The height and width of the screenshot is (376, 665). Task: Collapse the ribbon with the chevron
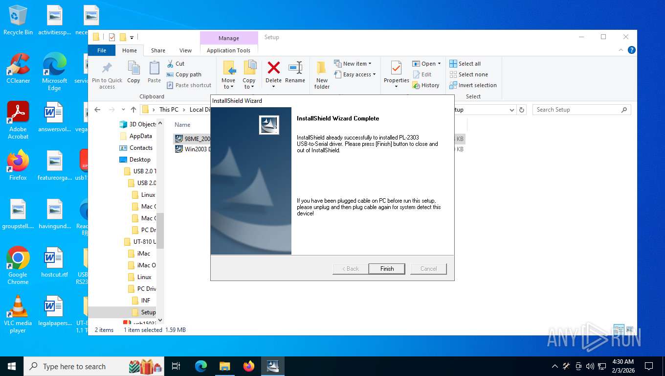click(621, 50)
